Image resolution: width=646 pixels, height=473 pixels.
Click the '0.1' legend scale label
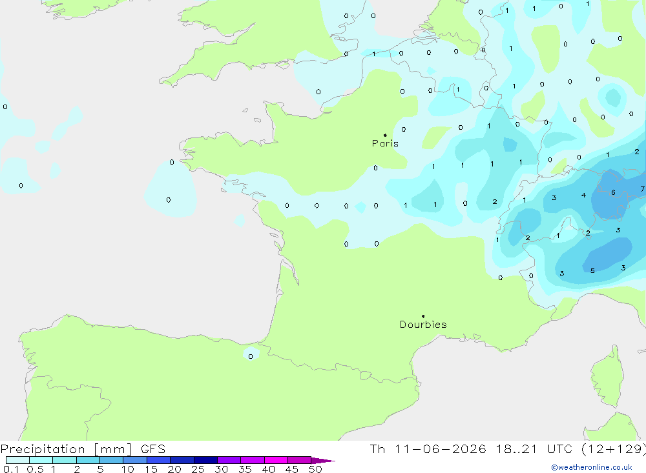pyautogui.click(x=11, y=469)
